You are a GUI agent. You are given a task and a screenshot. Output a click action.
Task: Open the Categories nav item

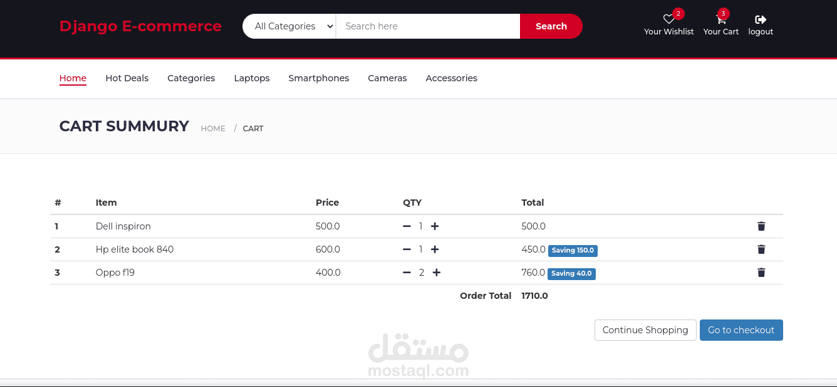pyautogui.click(x=191, y=78)
